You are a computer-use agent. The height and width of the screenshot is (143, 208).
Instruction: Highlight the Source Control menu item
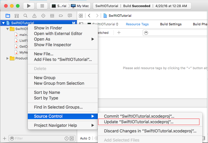pyautogui.click(x=63, y=116)
